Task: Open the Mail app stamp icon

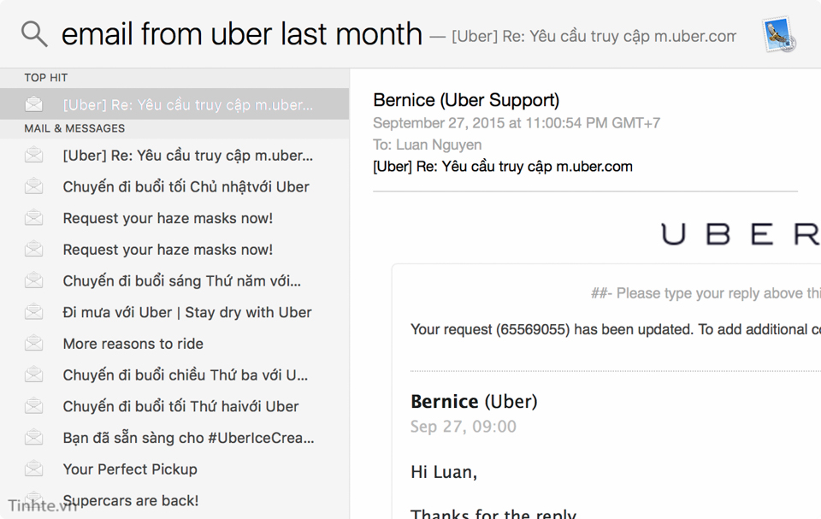Action: coord(778,34)
